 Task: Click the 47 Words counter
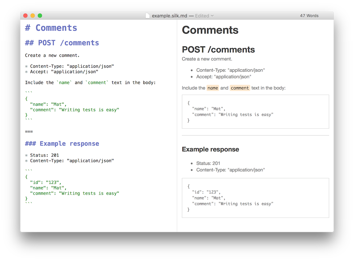click(x=309, y=16)
